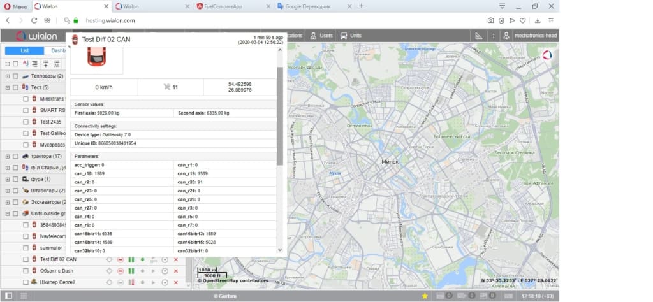The image size is (653, 302).
Task: Open the measurement tools ruler icon
Action: [x=478, y=36]
